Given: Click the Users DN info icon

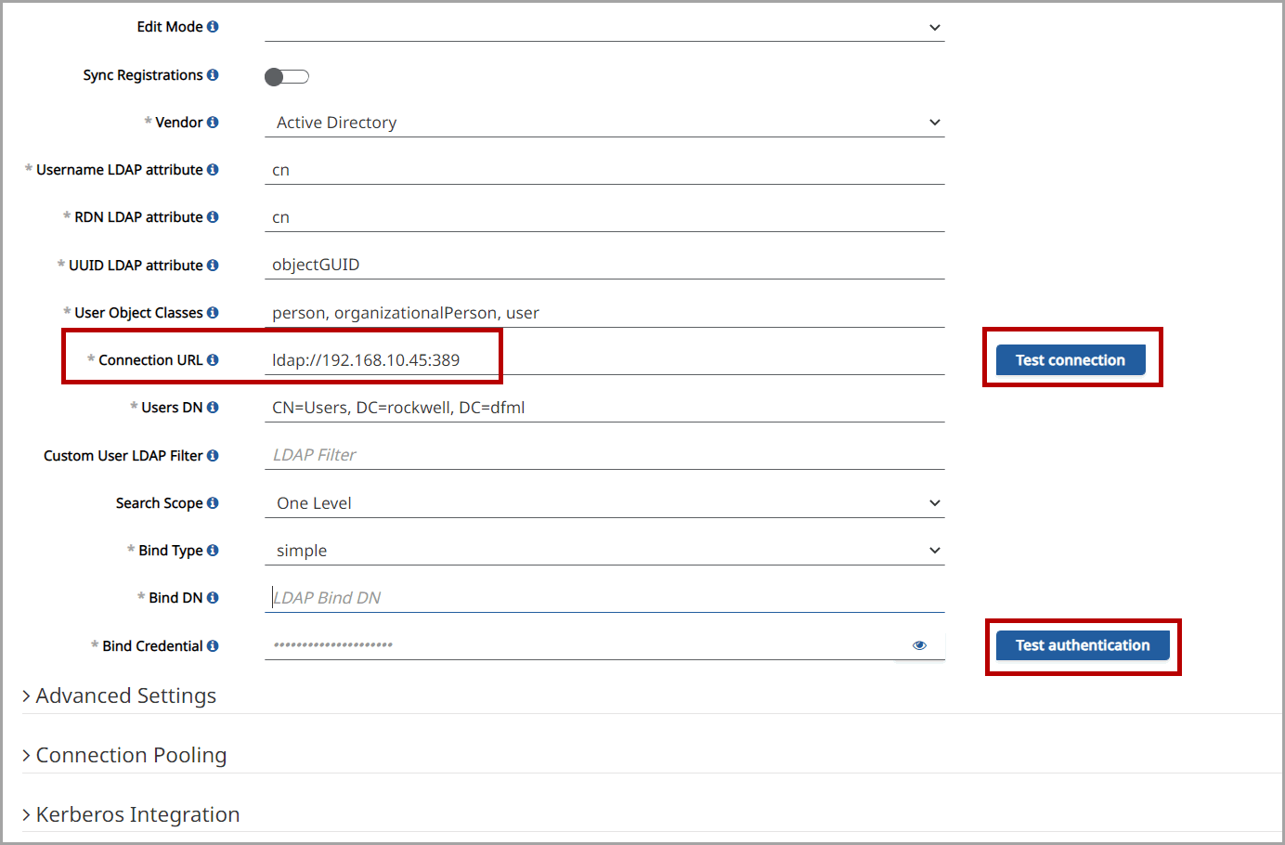Looking at the screenshot, I should pyautogui.click(x=213, y=408).
